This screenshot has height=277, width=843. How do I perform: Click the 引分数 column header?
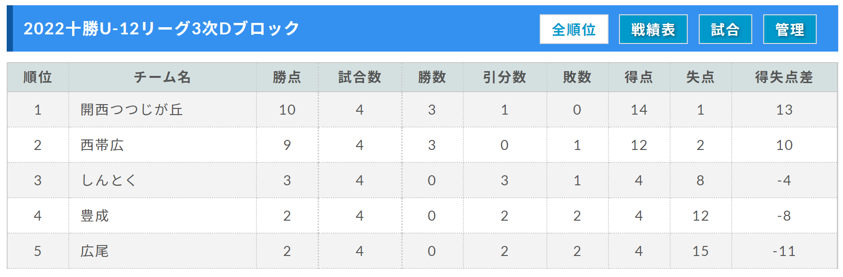504,77
